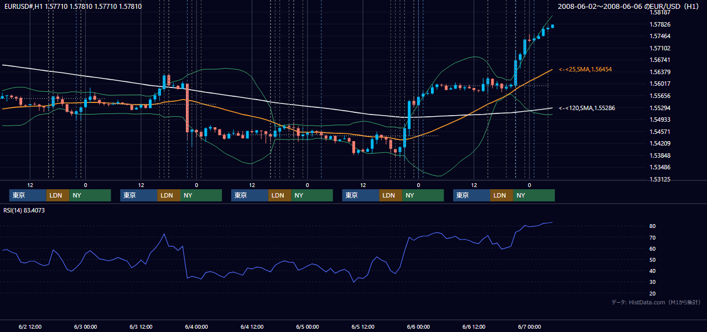This screenshot has width=707, height=332.
Task: Click the rightmost NY session block
Action: pos(534,195)
